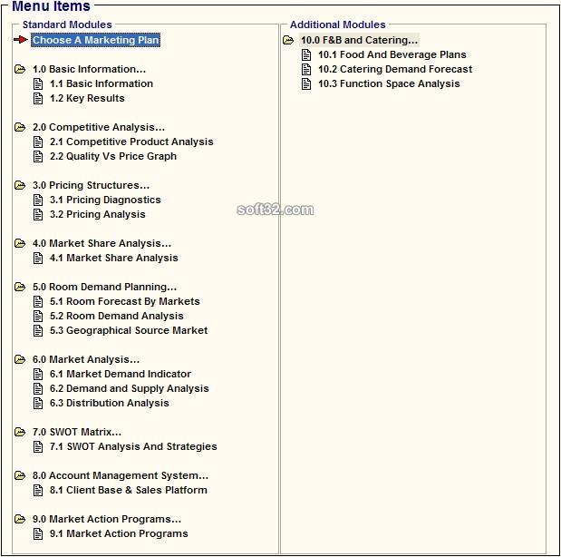561x557 pixels.
Task: Click document icon beside 6.3 Distribution Analysis
Action: (38, 403)
